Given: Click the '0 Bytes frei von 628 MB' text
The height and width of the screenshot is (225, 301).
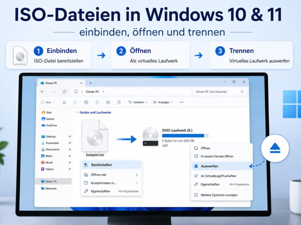Looking at the screenshot, I should [x=178, y=140].
